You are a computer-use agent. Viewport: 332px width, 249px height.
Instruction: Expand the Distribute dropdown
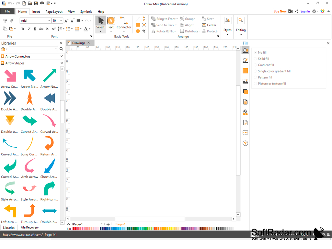199,31
